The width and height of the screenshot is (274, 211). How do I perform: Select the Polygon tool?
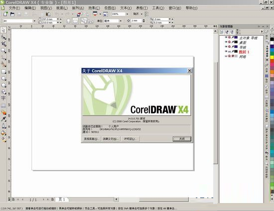pyautogui.click(x=3, y=85)
